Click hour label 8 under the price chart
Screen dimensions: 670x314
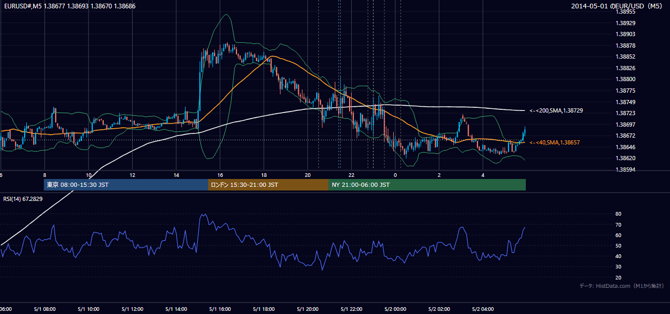coord(45,175)
